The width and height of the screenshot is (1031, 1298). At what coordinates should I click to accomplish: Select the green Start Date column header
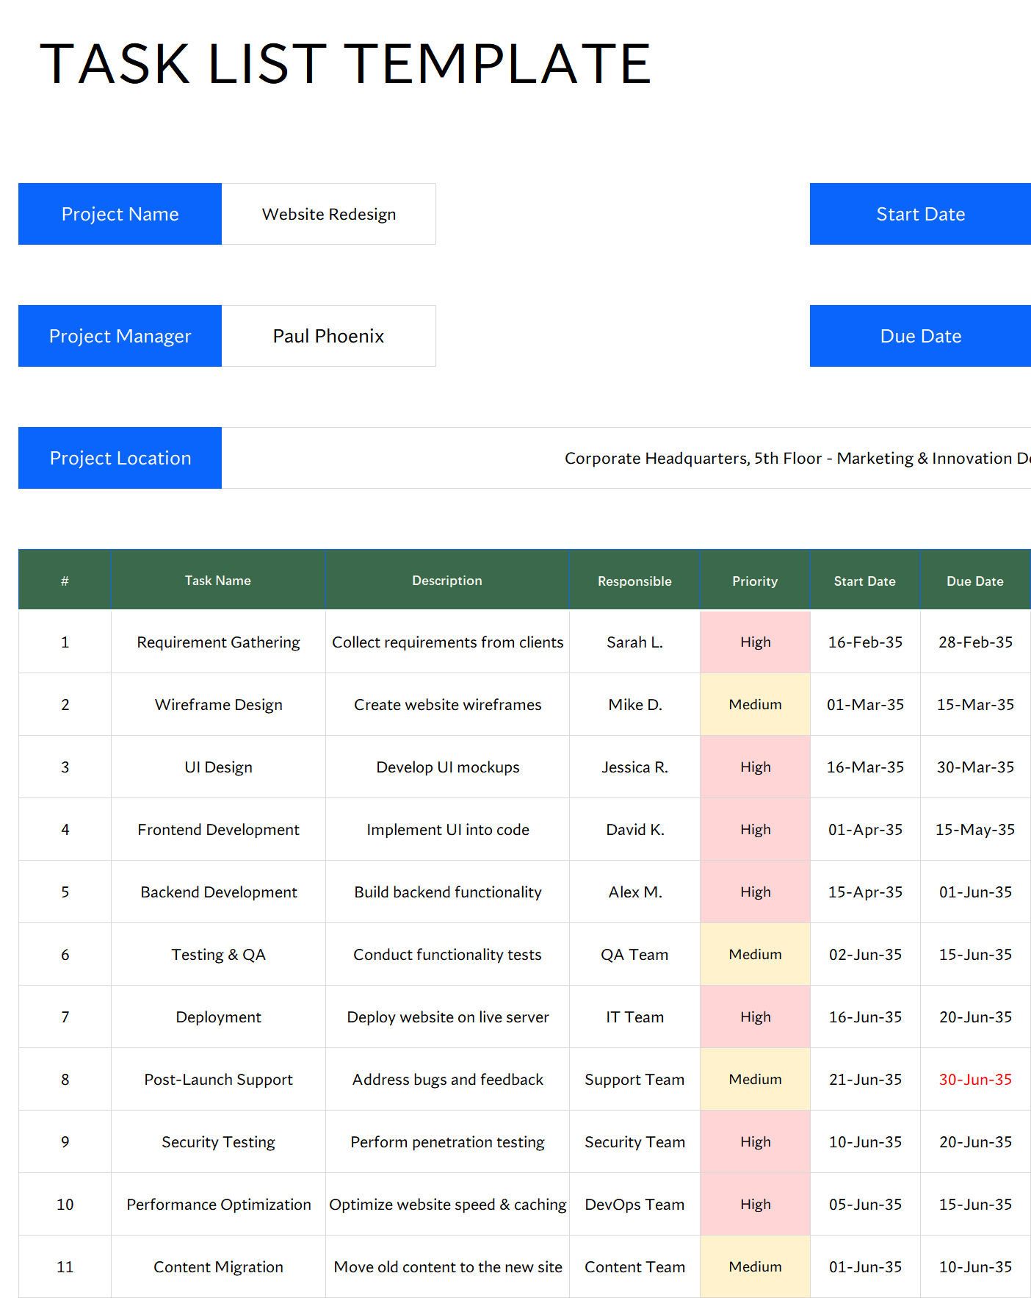click(865, 581)
